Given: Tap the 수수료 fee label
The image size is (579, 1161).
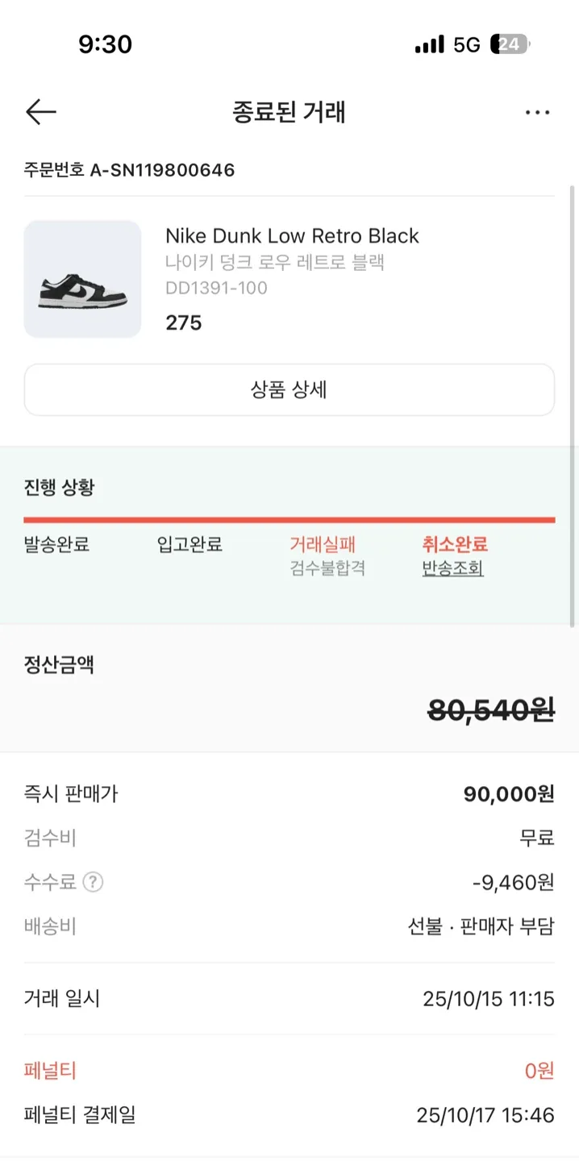Looking at the screenshot, I should [x=50, y=883].
